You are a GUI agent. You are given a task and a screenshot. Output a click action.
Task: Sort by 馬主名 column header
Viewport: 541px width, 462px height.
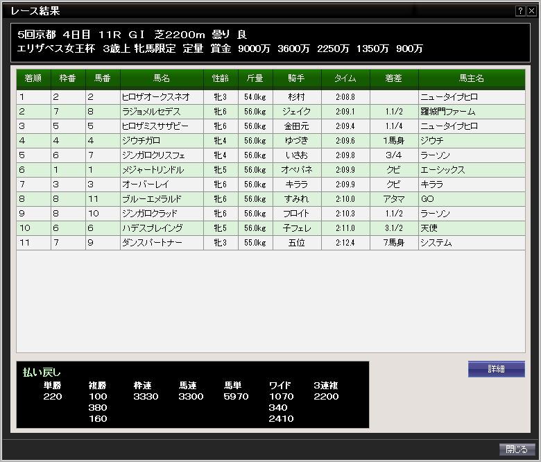click(x=472, y=78)
